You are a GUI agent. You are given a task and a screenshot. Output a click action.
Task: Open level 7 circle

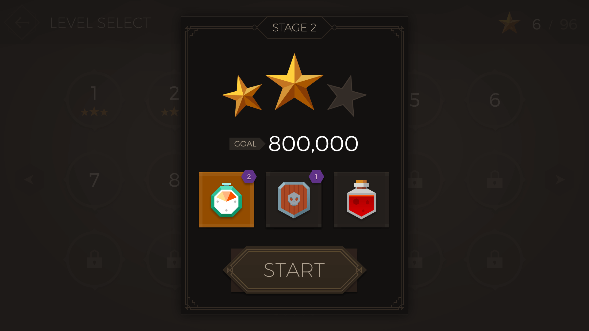coord(94,180)
